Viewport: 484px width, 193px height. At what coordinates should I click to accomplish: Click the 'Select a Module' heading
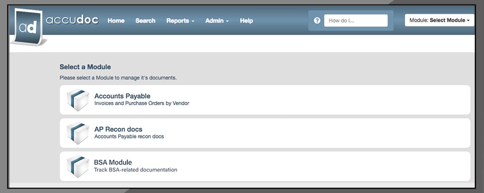click(85, 67)
